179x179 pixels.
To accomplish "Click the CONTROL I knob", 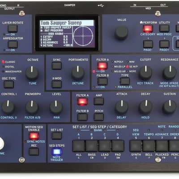I will [x=8, y=107].
